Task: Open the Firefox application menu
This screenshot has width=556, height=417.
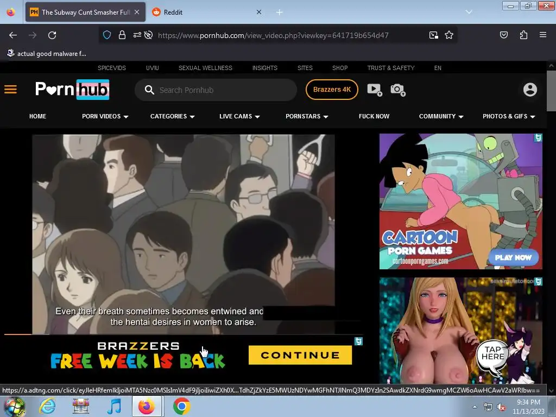Action: [x=542, y=35]
